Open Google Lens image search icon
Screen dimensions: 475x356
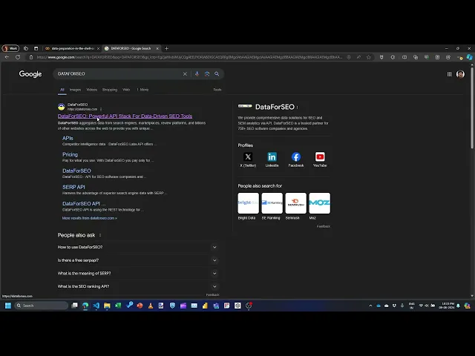tap(207, 74)
